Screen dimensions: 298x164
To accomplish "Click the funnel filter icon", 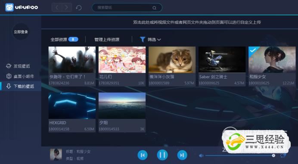I will click(143, 39).
